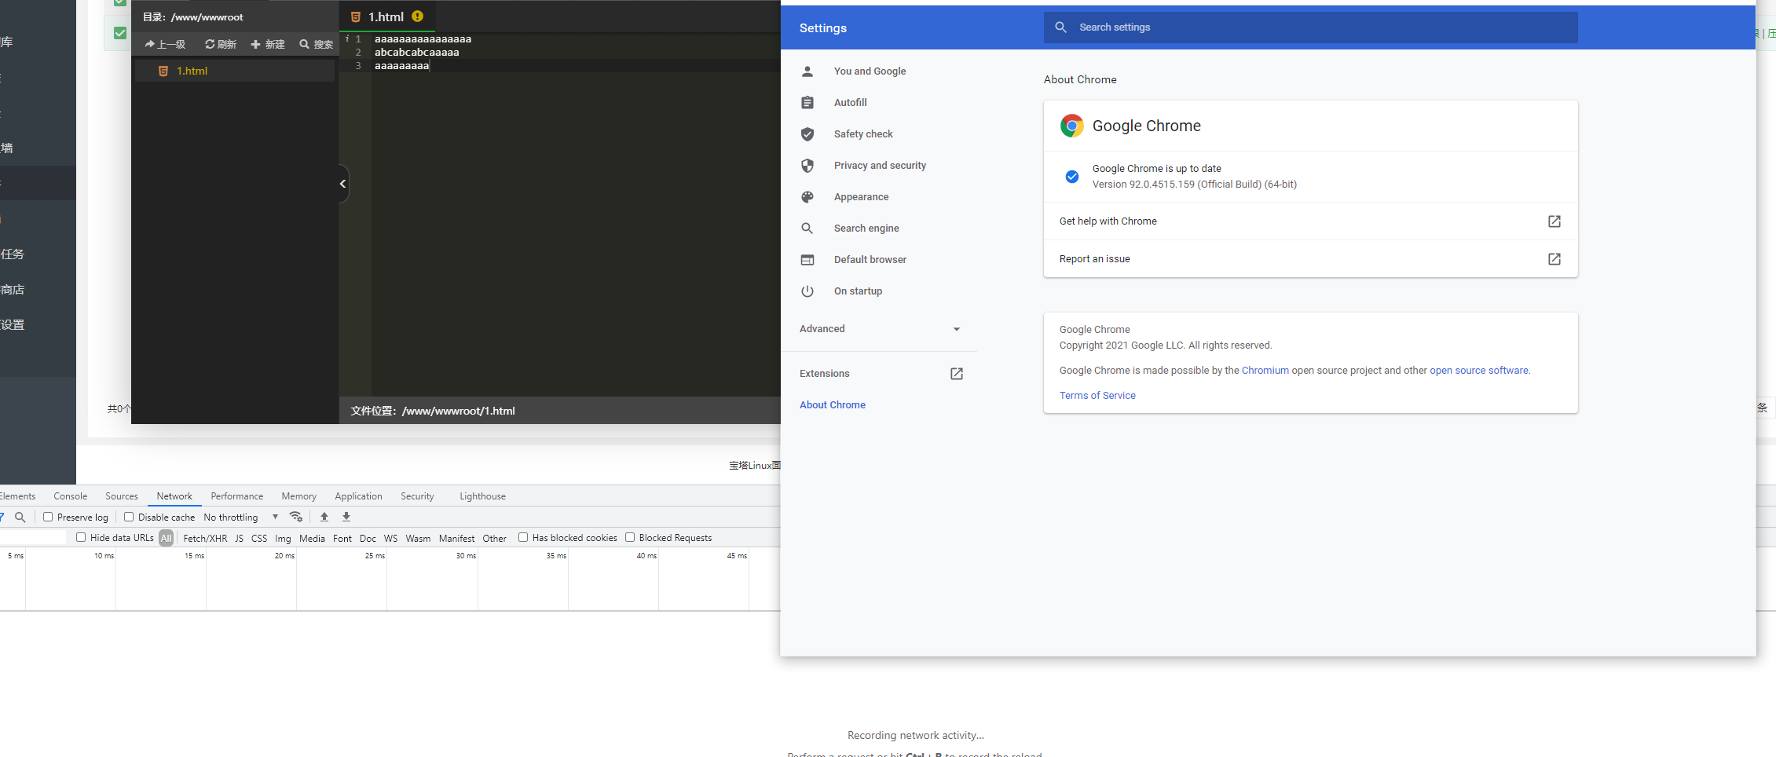Click the DevTools network search icon
This screenshot has width=1776, height=757.
click(x=20, y=517)
